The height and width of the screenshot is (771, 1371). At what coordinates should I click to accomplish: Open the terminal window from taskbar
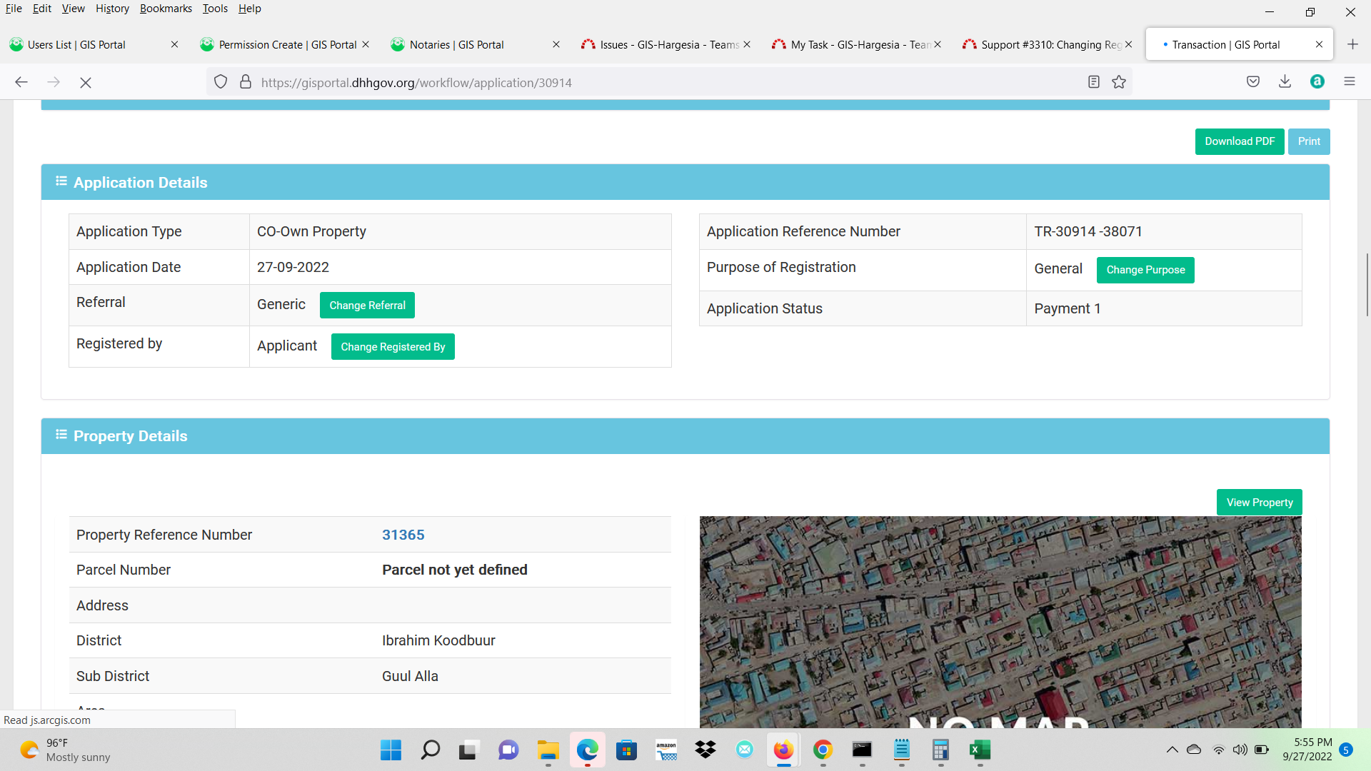862,750
